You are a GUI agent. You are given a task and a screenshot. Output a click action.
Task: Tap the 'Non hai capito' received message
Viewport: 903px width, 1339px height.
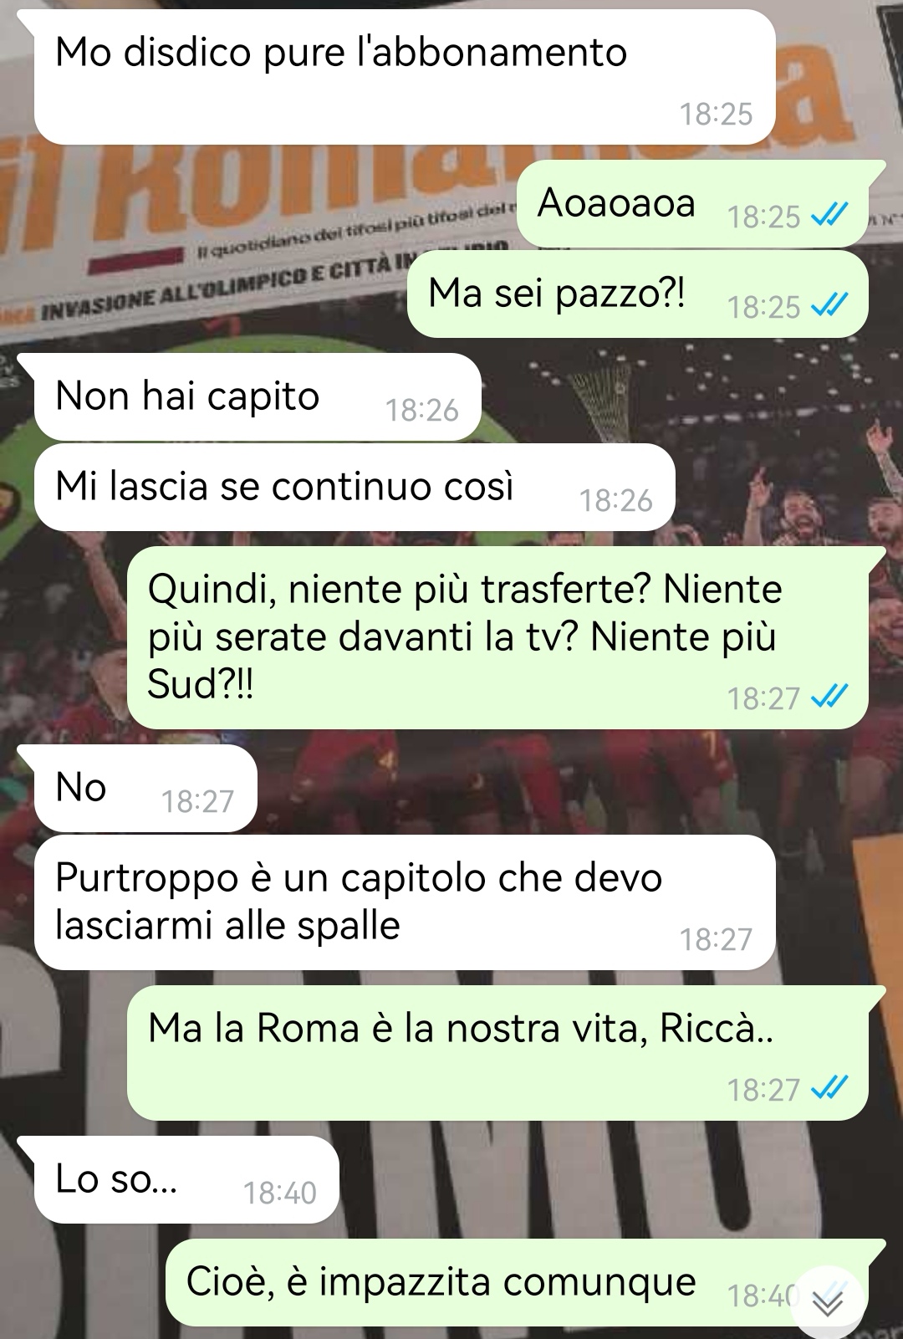258,396
